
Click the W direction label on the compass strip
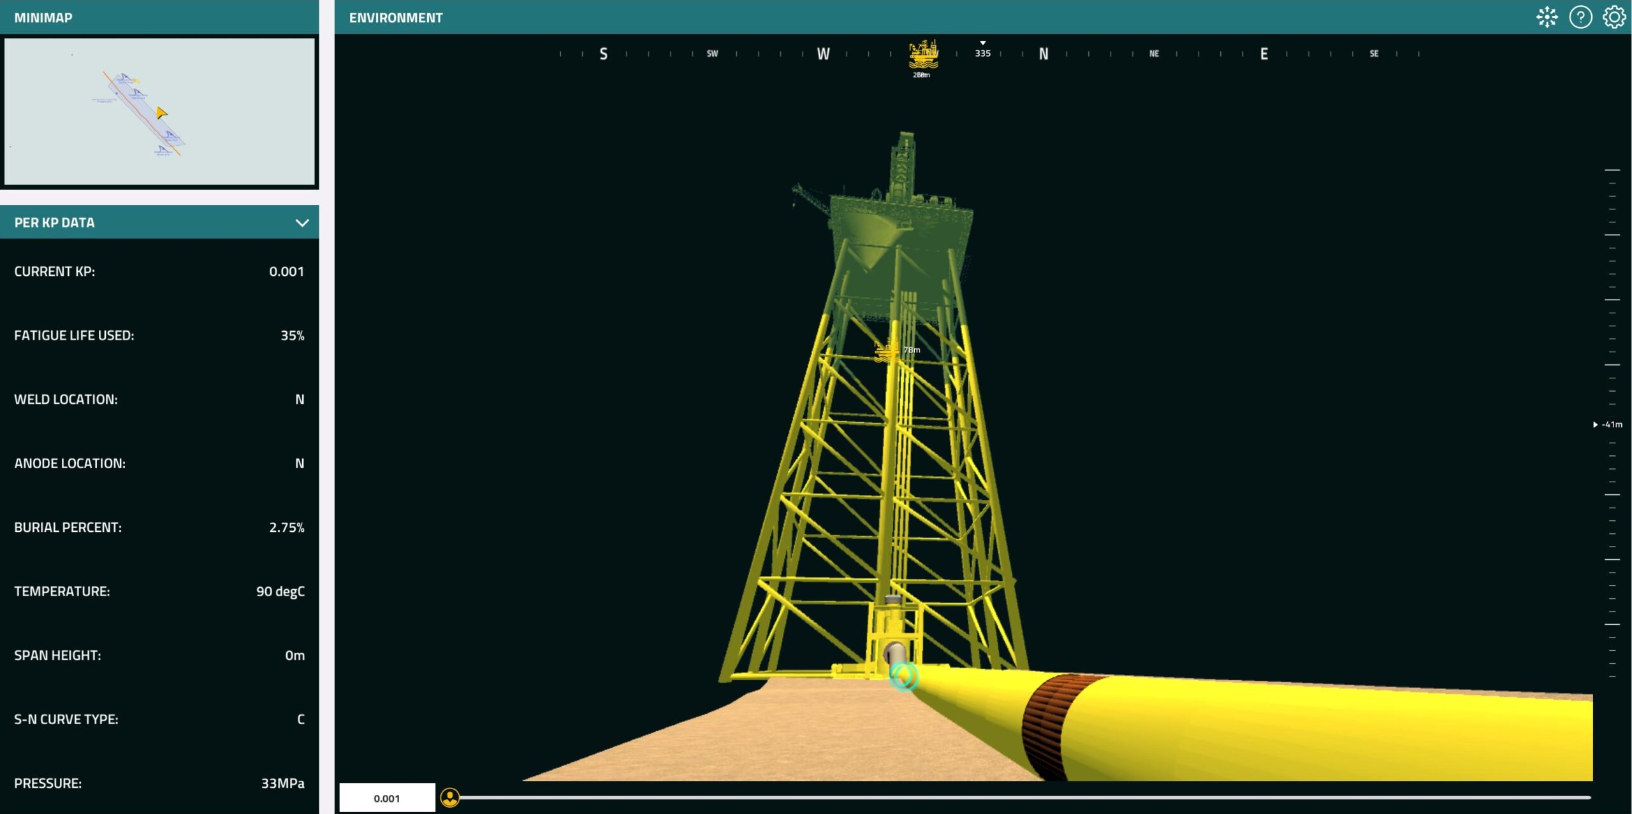coord(823,54)
